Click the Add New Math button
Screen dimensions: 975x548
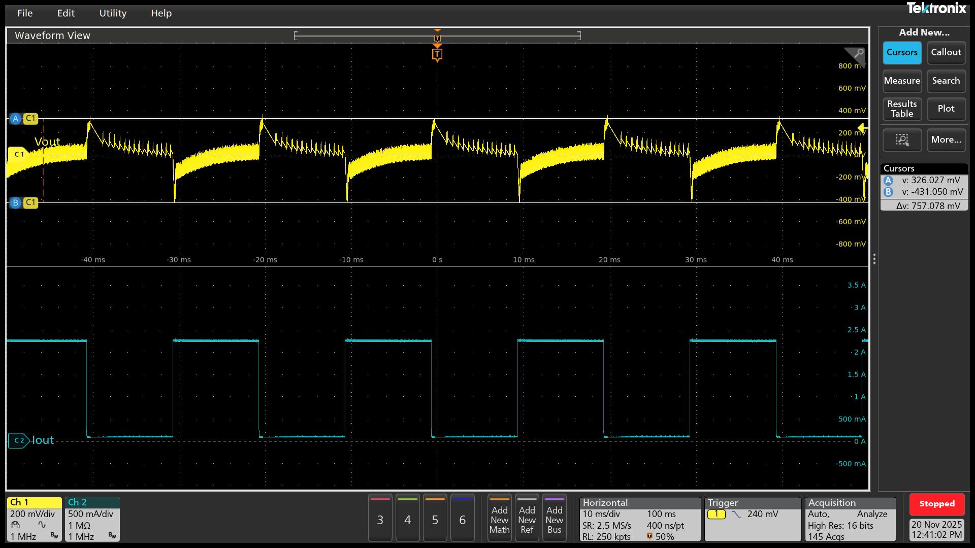(499, 519)
